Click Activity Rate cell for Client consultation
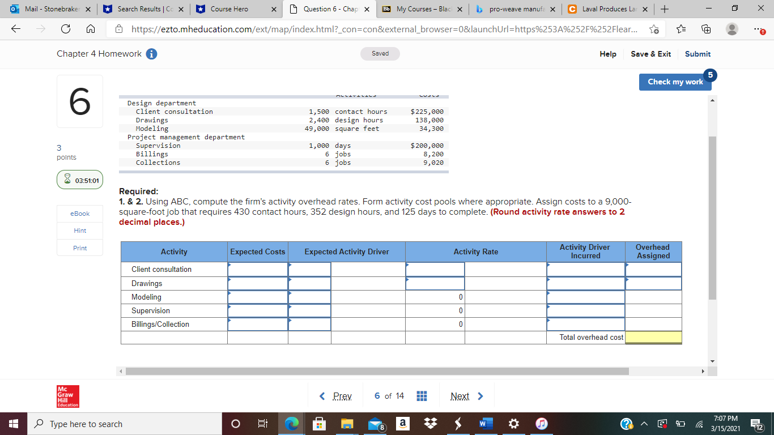The width and height of the screenshot is (774, 435). click(x=435, y=269)
